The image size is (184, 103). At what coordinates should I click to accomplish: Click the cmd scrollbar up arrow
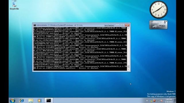point(128,28)
